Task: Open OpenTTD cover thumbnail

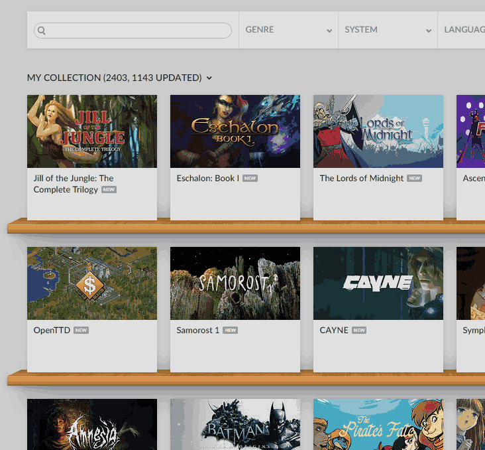Action: click(x=92, y=283)
